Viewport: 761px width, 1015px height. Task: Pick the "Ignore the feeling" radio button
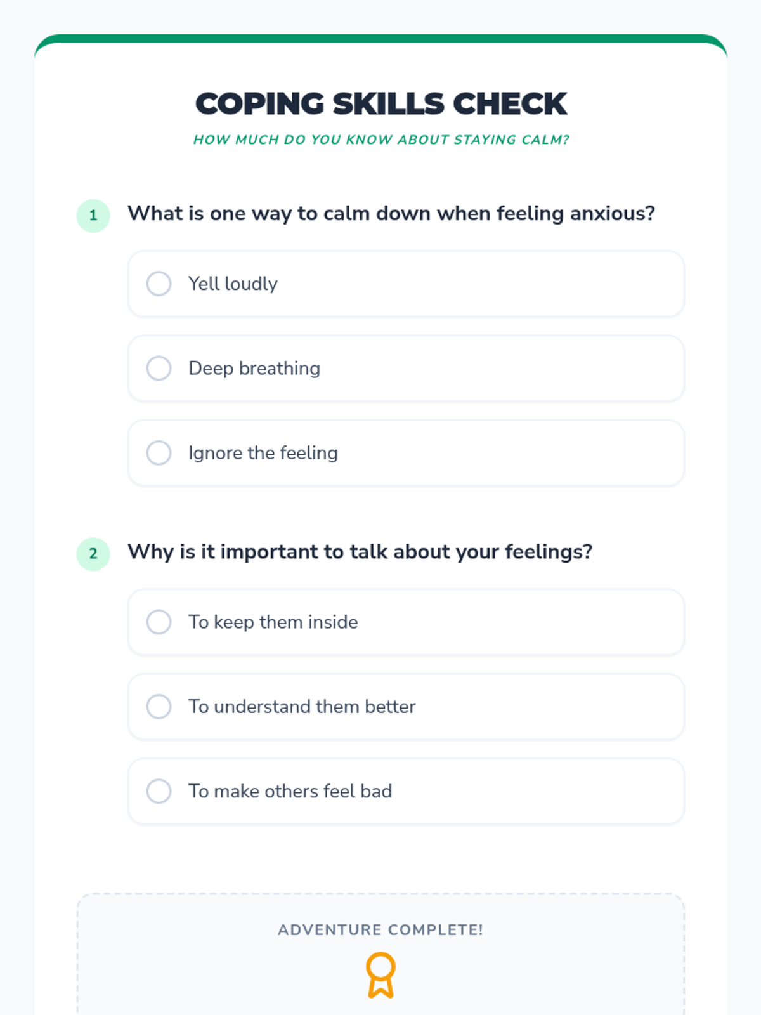[159, 453]
